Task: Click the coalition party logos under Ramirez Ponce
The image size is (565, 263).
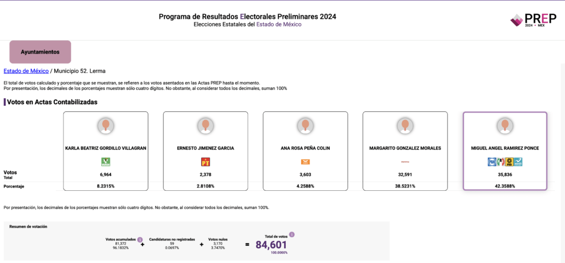Action: 505,162
